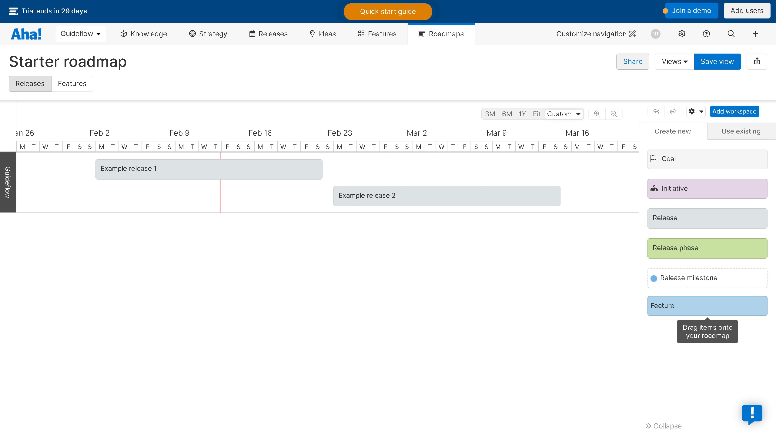This screenshot has width=776, height=436.
Task: Expand the Views dropdown menu
Action: click(674, 61)
